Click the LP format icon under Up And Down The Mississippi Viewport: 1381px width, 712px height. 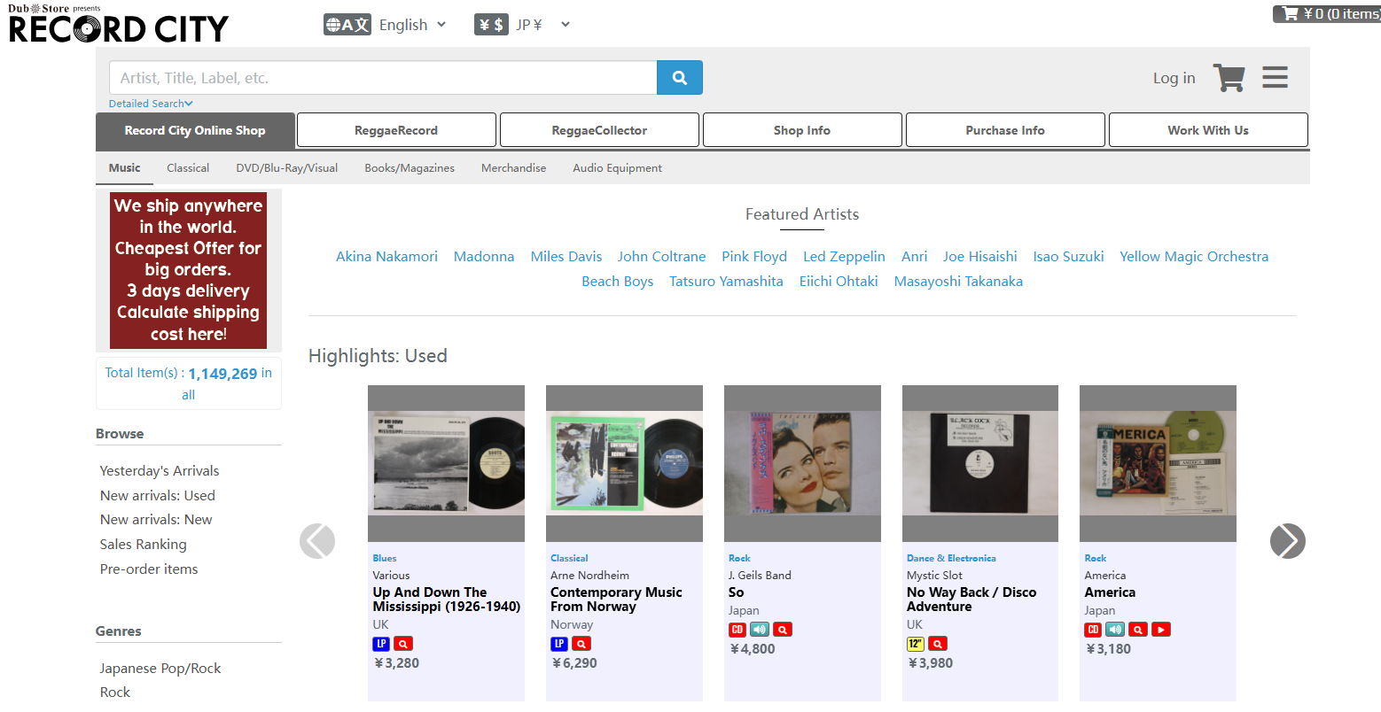tap(381, 644)
